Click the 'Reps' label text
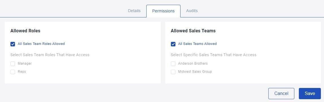Viewport: 324px width, 102px height. click(x=22, y=72)
